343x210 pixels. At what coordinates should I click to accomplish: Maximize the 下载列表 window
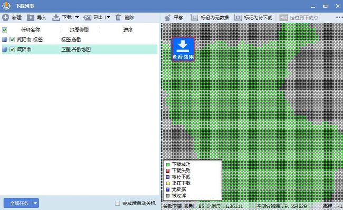[x=326, y=6]
